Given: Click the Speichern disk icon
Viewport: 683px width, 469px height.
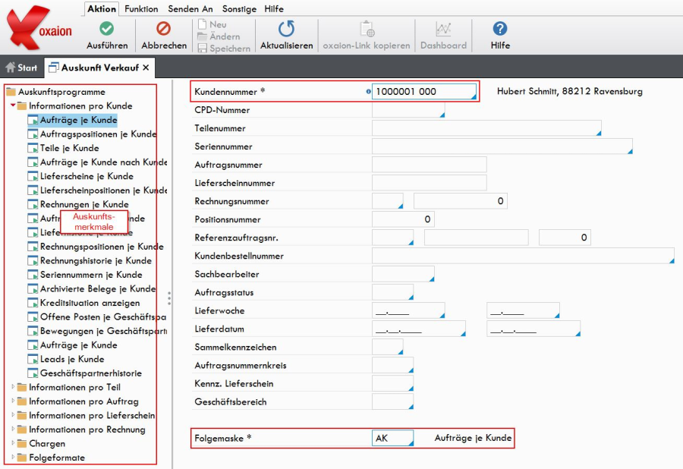Looking at the screenshot, I should click(202, 49).
